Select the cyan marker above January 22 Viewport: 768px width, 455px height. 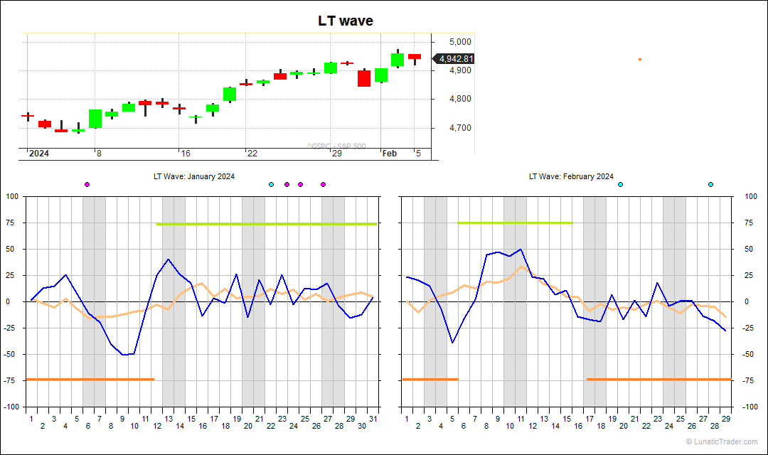click(271, 183)
